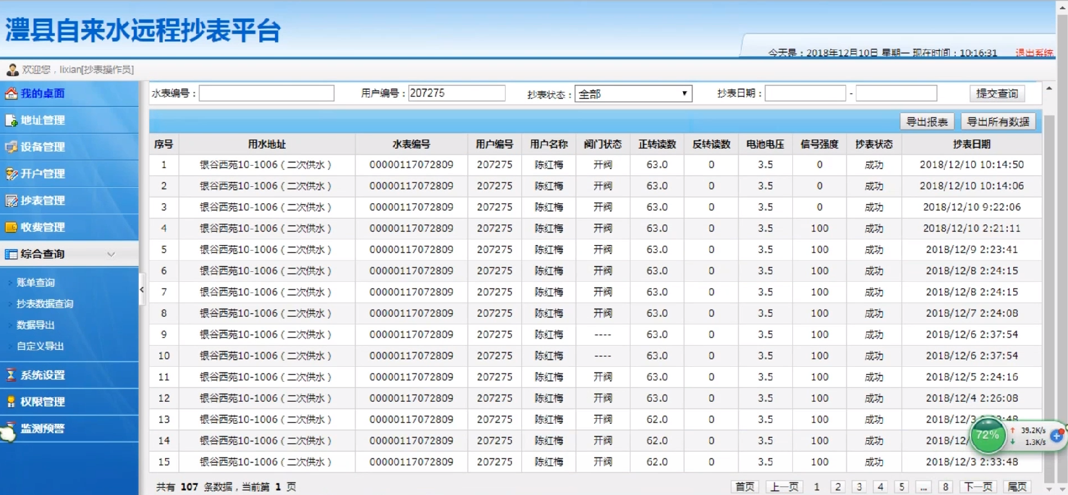Viewport: 1068px width, 495px height.
Task: Click the results panel scroll-up arrow
Action: click(1049, 89)
